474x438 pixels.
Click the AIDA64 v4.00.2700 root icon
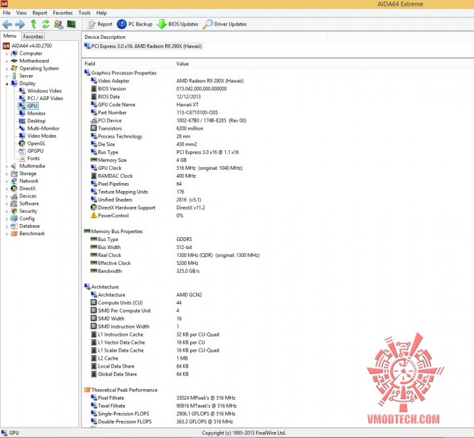tap(7, 45)
